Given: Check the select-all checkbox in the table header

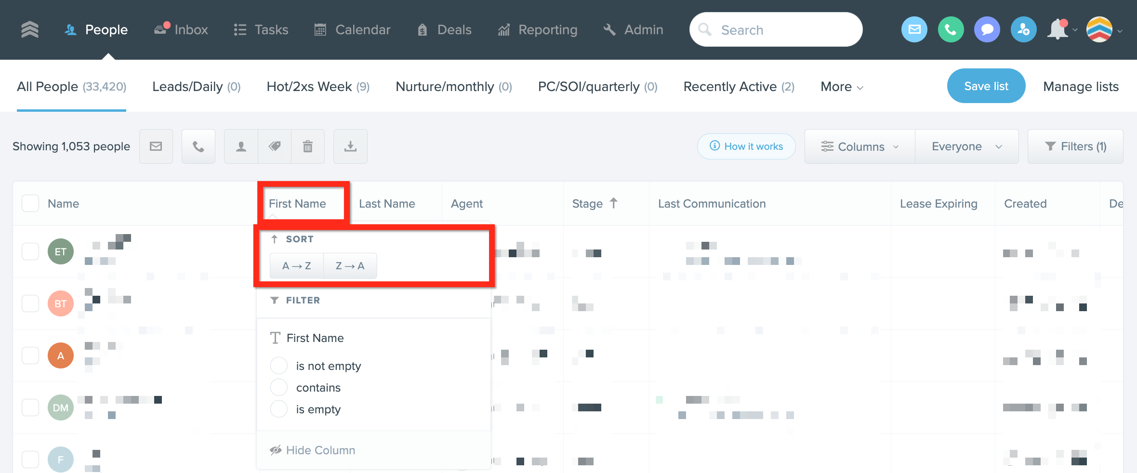Looking at the screenshot, I should point(30,203).
